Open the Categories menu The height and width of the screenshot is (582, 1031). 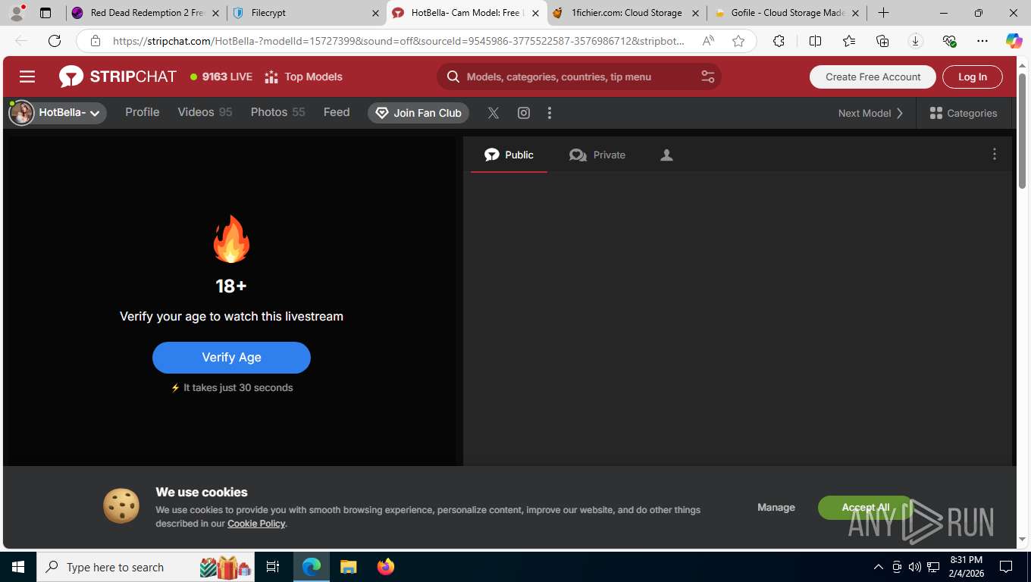(964, 113)
